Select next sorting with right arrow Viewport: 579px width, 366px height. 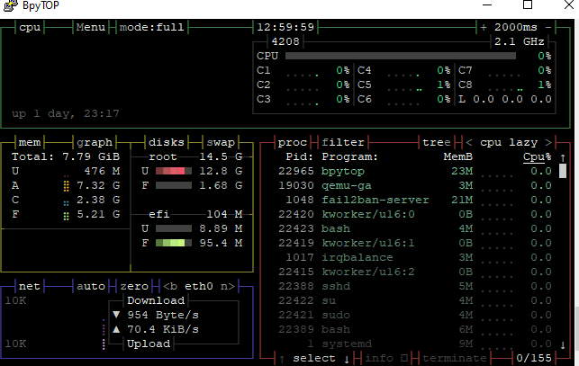[x=548, y=142]
